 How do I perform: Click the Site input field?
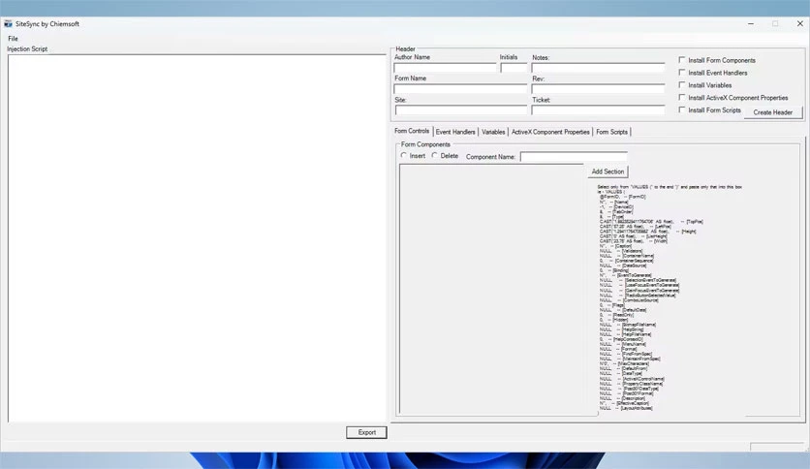pos(461,110)
